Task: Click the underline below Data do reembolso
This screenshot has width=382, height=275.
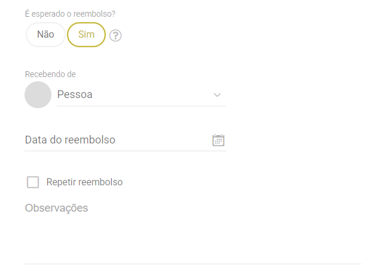Action: tap(125, 151)
